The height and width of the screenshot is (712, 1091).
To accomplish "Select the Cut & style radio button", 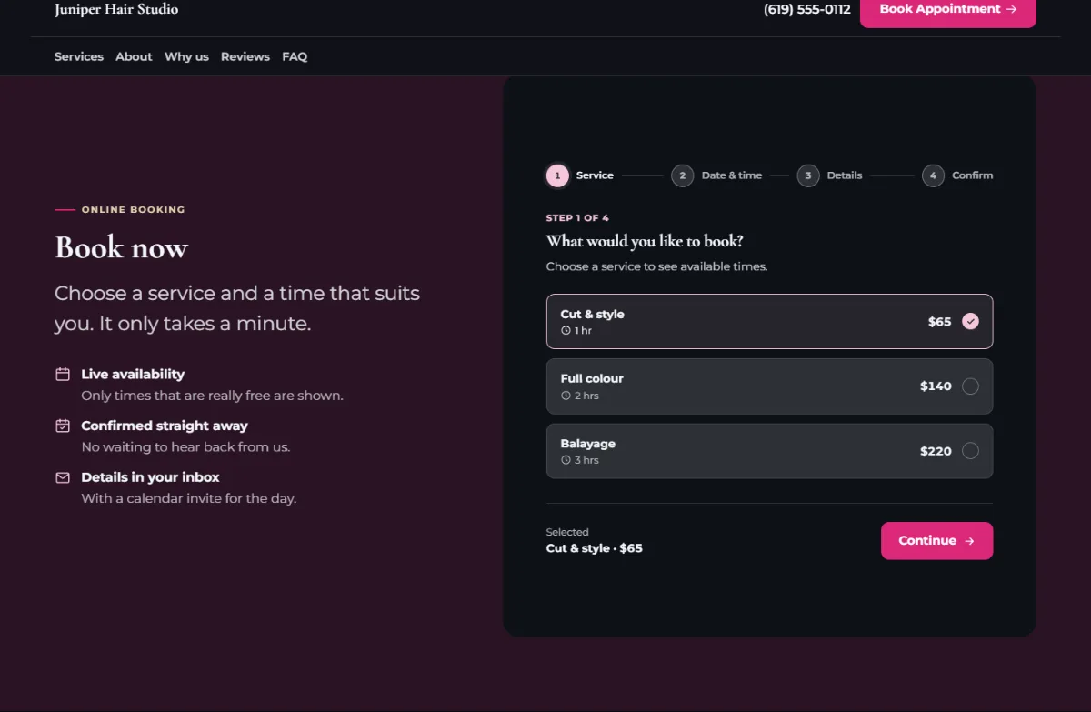I will pos(971,321).
